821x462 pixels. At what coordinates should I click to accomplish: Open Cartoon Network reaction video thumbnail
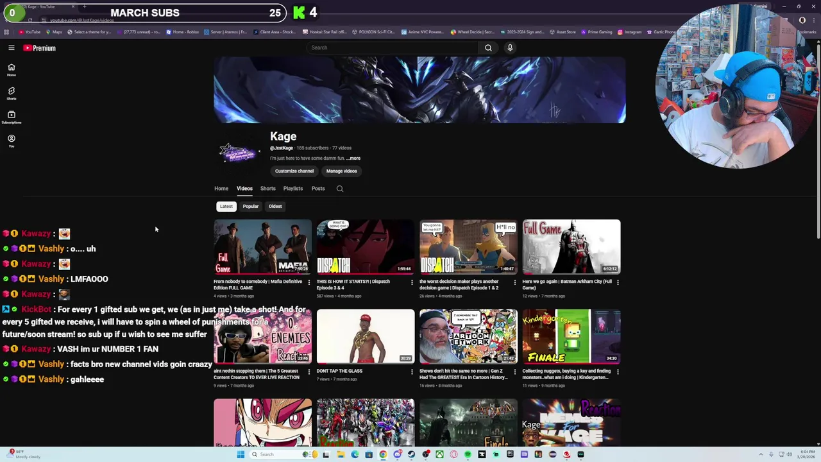pos(468,336)
